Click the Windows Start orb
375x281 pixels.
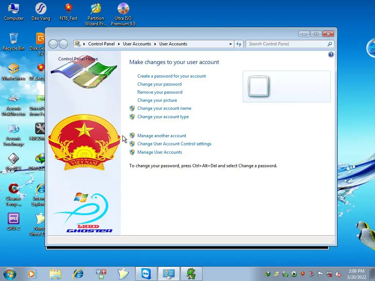[10, 274]
